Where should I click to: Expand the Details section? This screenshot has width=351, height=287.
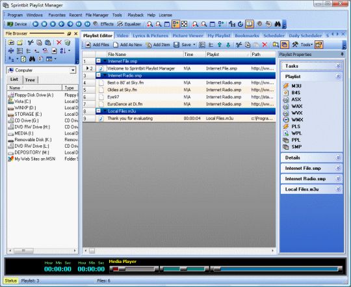pos(338,157)
